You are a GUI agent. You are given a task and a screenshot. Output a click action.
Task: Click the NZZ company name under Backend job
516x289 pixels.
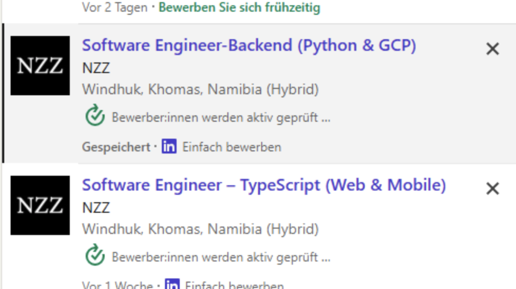(x=96, y=68)
